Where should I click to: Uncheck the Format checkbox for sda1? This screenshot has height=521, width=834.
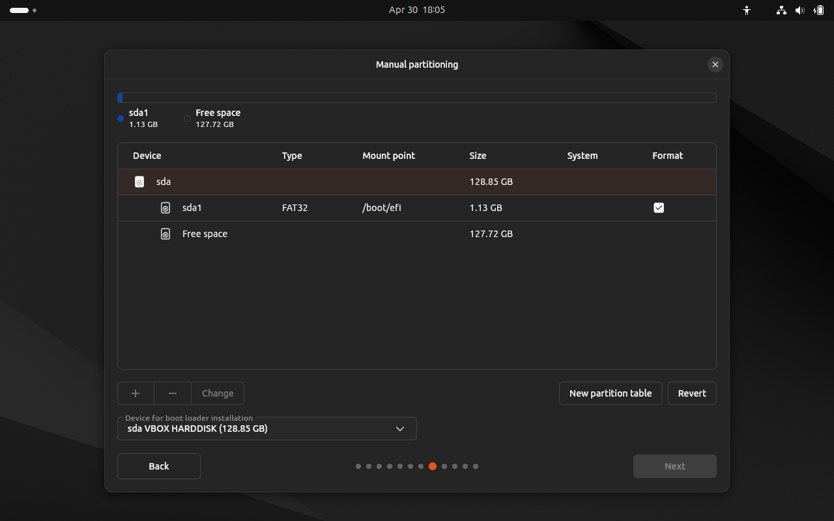659,208
